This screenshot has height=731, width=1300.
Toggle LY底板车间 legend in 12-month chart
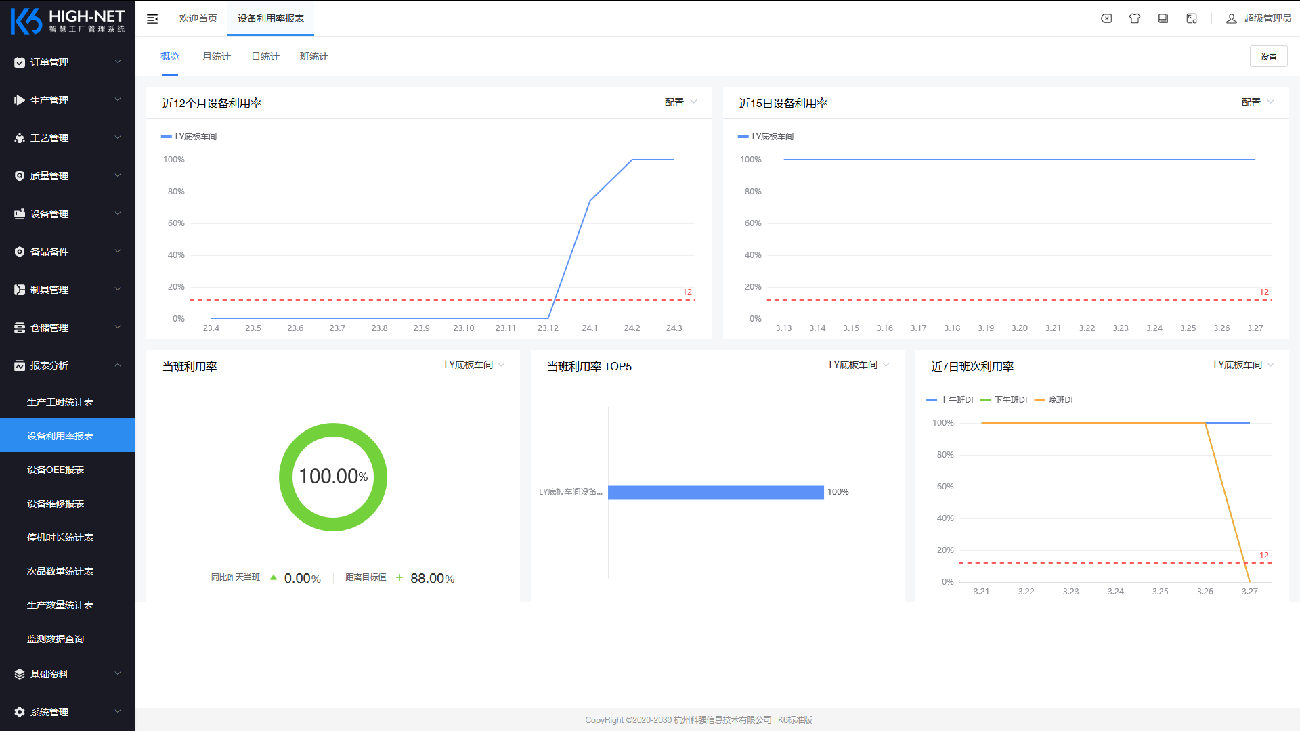tap(189, 137)
